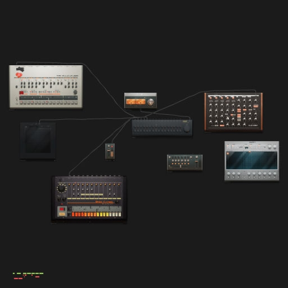This screenshot has height=288, width=288.
Task: Toggle the first red step button on the 808
Action: pyautogui.click(x=73, y=215)
